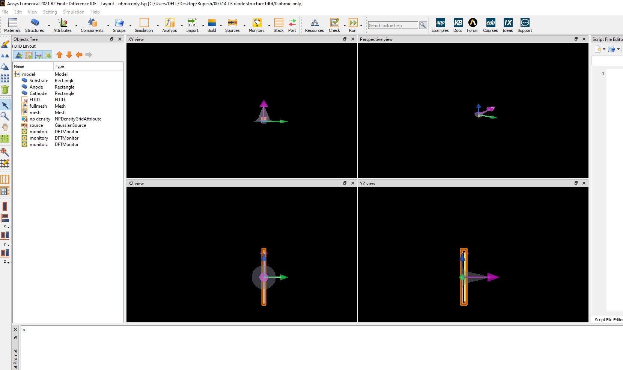The width and height of the screenshot is (623, 370).
Task: Click the search magnifier button
Action: (x=423, y=25)
